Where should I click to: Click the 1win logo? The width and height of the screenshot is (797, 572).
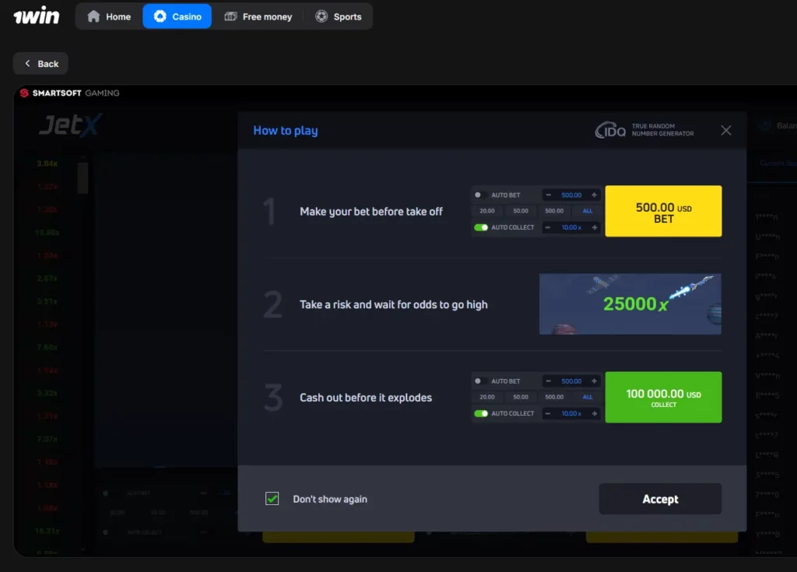coord(36,16)
